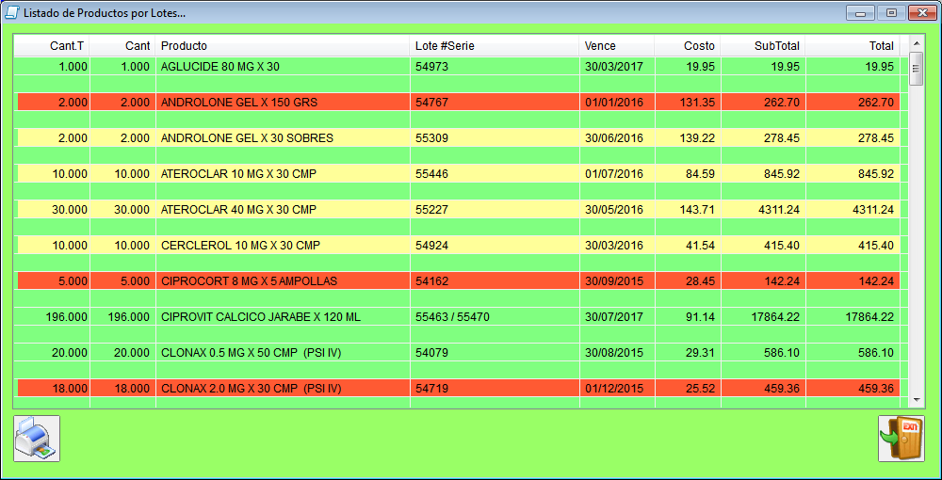The height and width of the screenshot is (480, 942).
Task: Click expiry date 01/01/2016
Action: click(614, 103)
